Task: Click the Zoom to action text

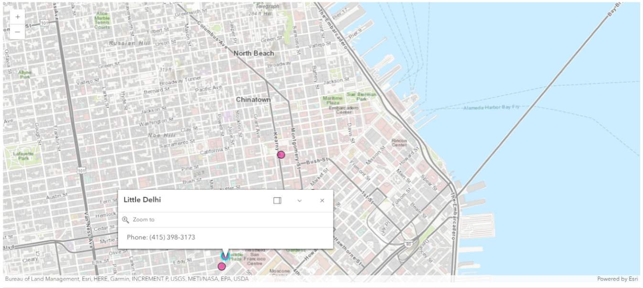Action: click(x=143, y=220)
